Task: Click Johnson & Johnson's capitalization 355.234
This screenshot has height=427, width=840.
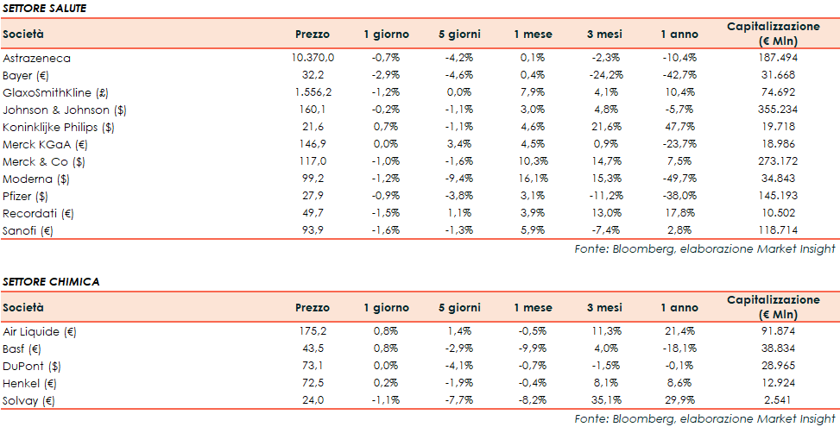Action: 775,110
